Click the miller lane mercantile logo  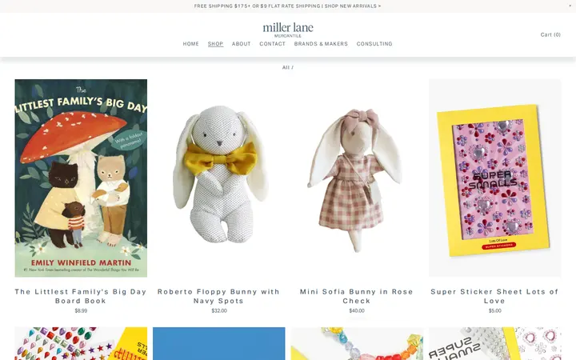point(288,30)
